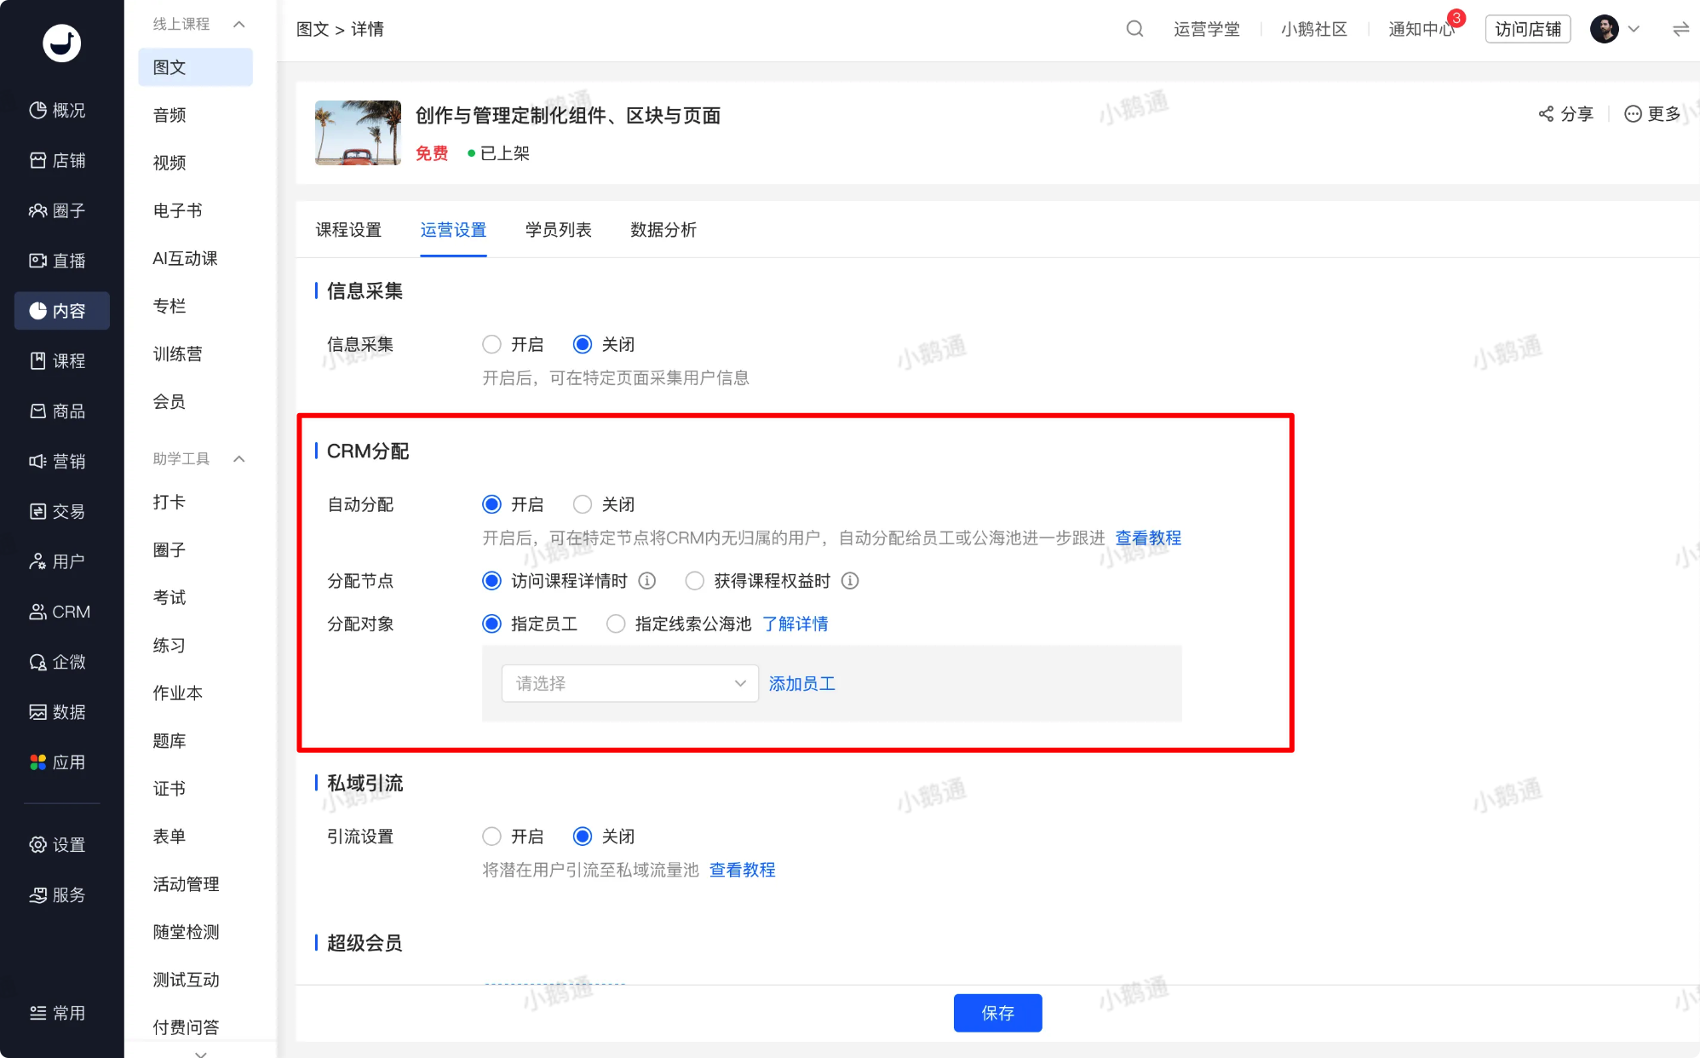Screen dimensions: 1700x1058
Task: Select 指定员工 as 分配对象
Action: tap(491, 624)
